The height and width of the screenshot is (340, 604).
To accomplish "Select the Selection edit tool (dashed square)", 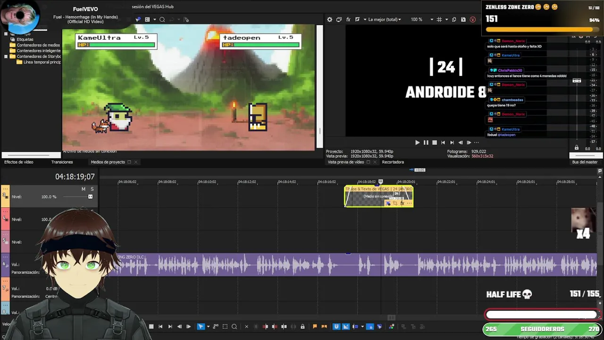I will [x=225, y=326].
